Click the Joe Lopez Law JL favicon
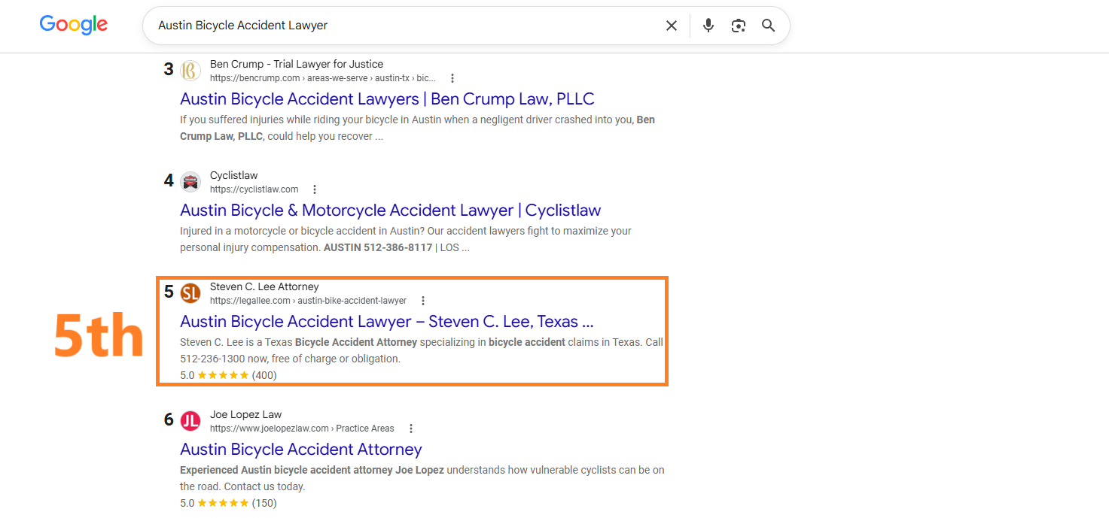 pyautogui.click(x=190, y=421)
